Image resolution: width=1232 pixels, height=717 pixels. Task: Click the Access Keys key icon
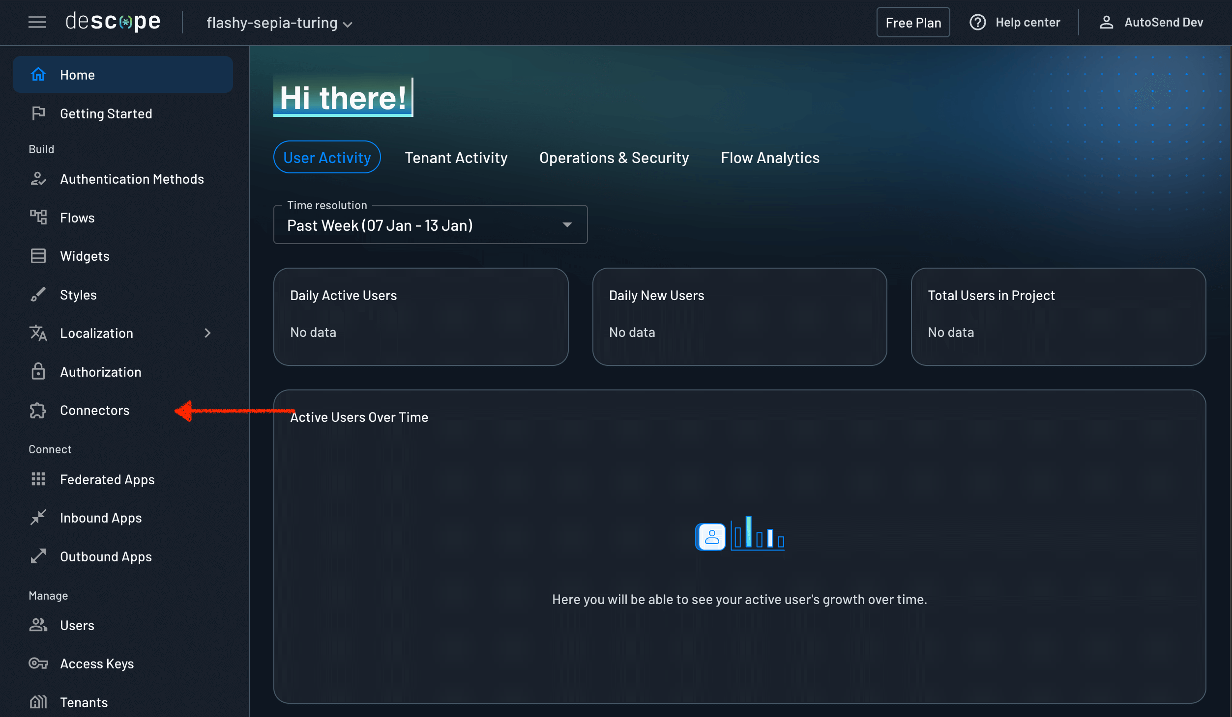tap(38, 663)
